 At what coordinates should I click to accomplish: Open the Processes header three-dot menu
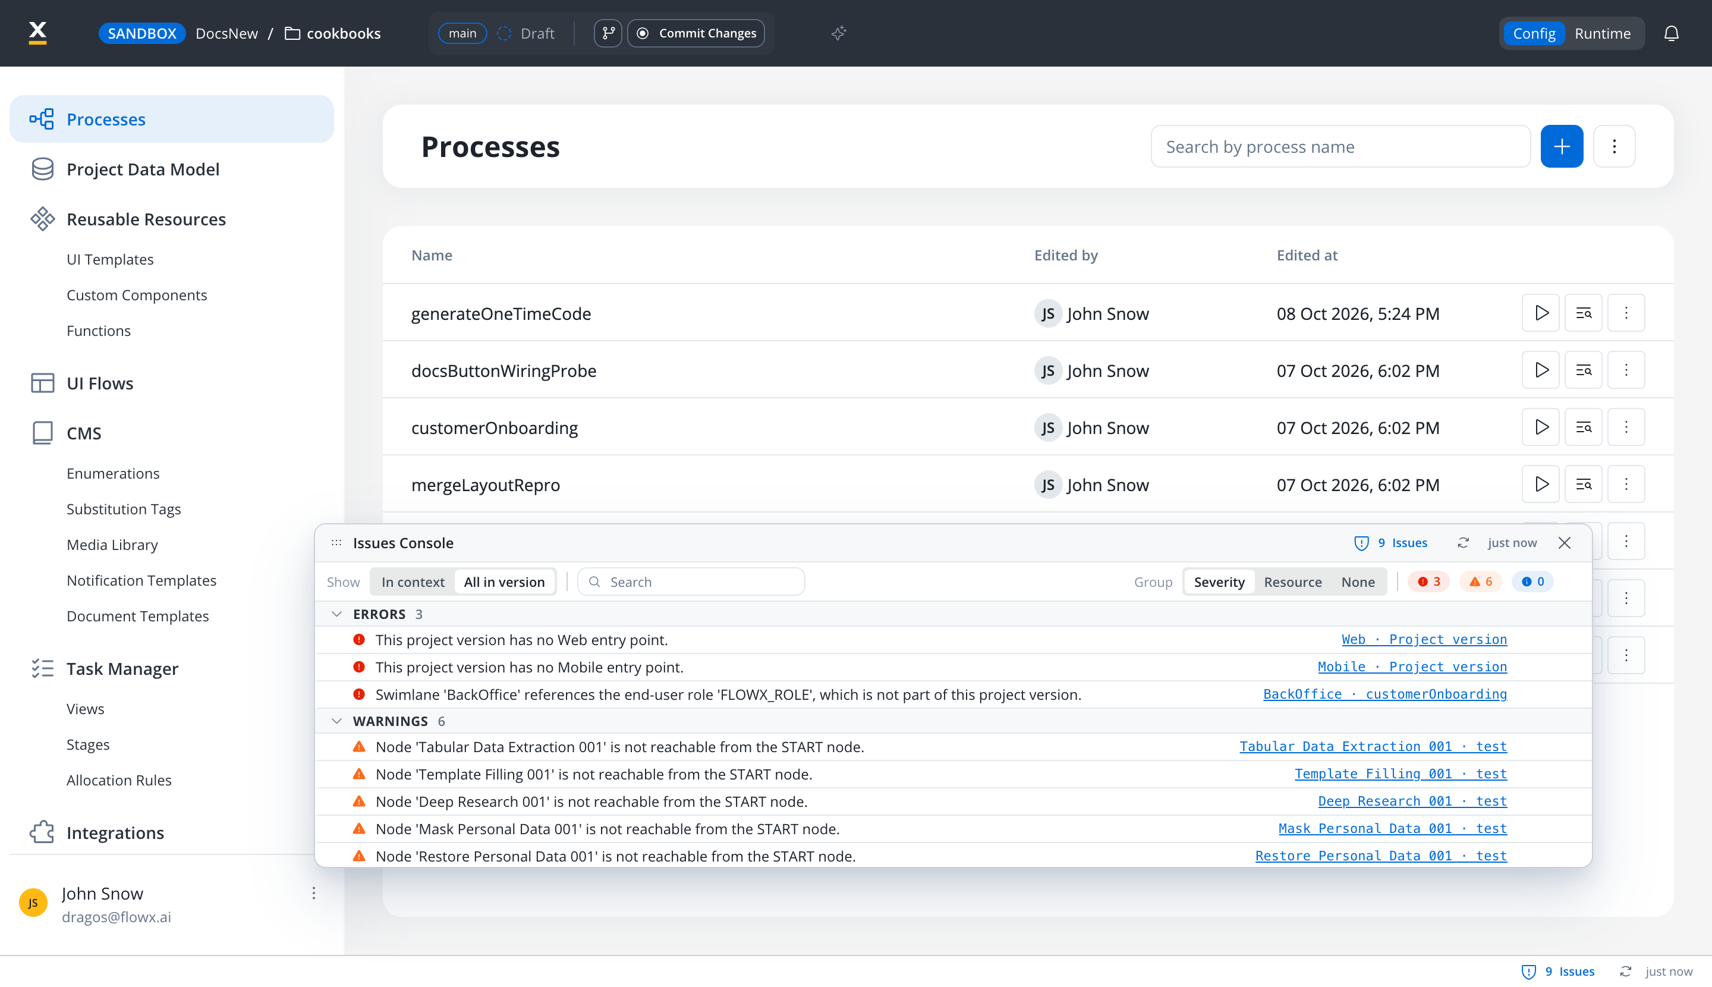pyautogui.click(x=1615, y=146)
